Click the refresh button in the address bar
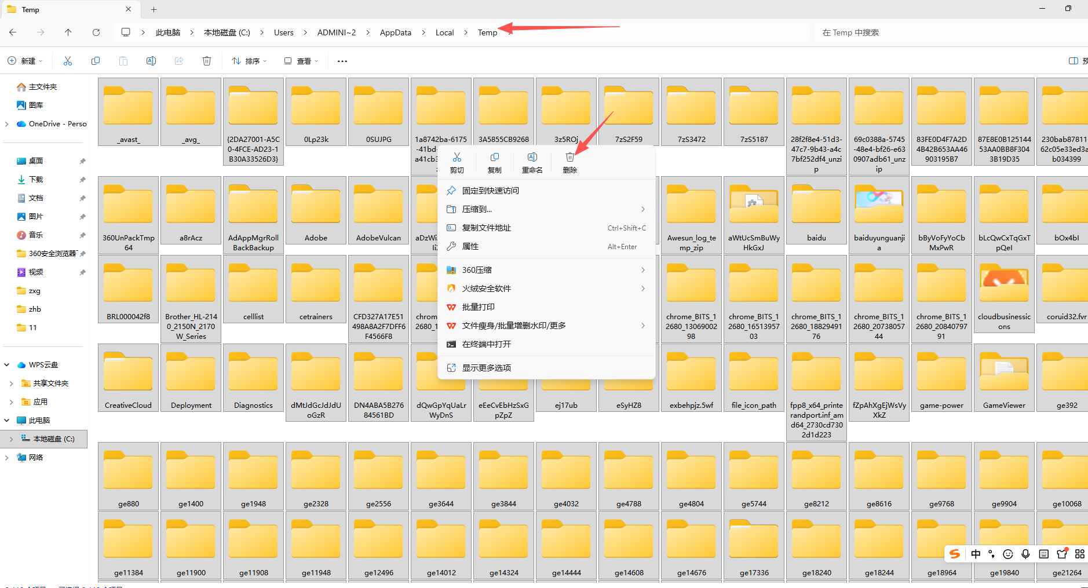 96,32
